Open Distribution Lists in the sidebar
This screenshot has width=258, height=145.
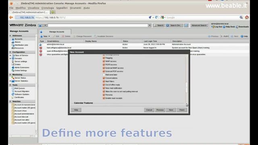pos(21,45)
